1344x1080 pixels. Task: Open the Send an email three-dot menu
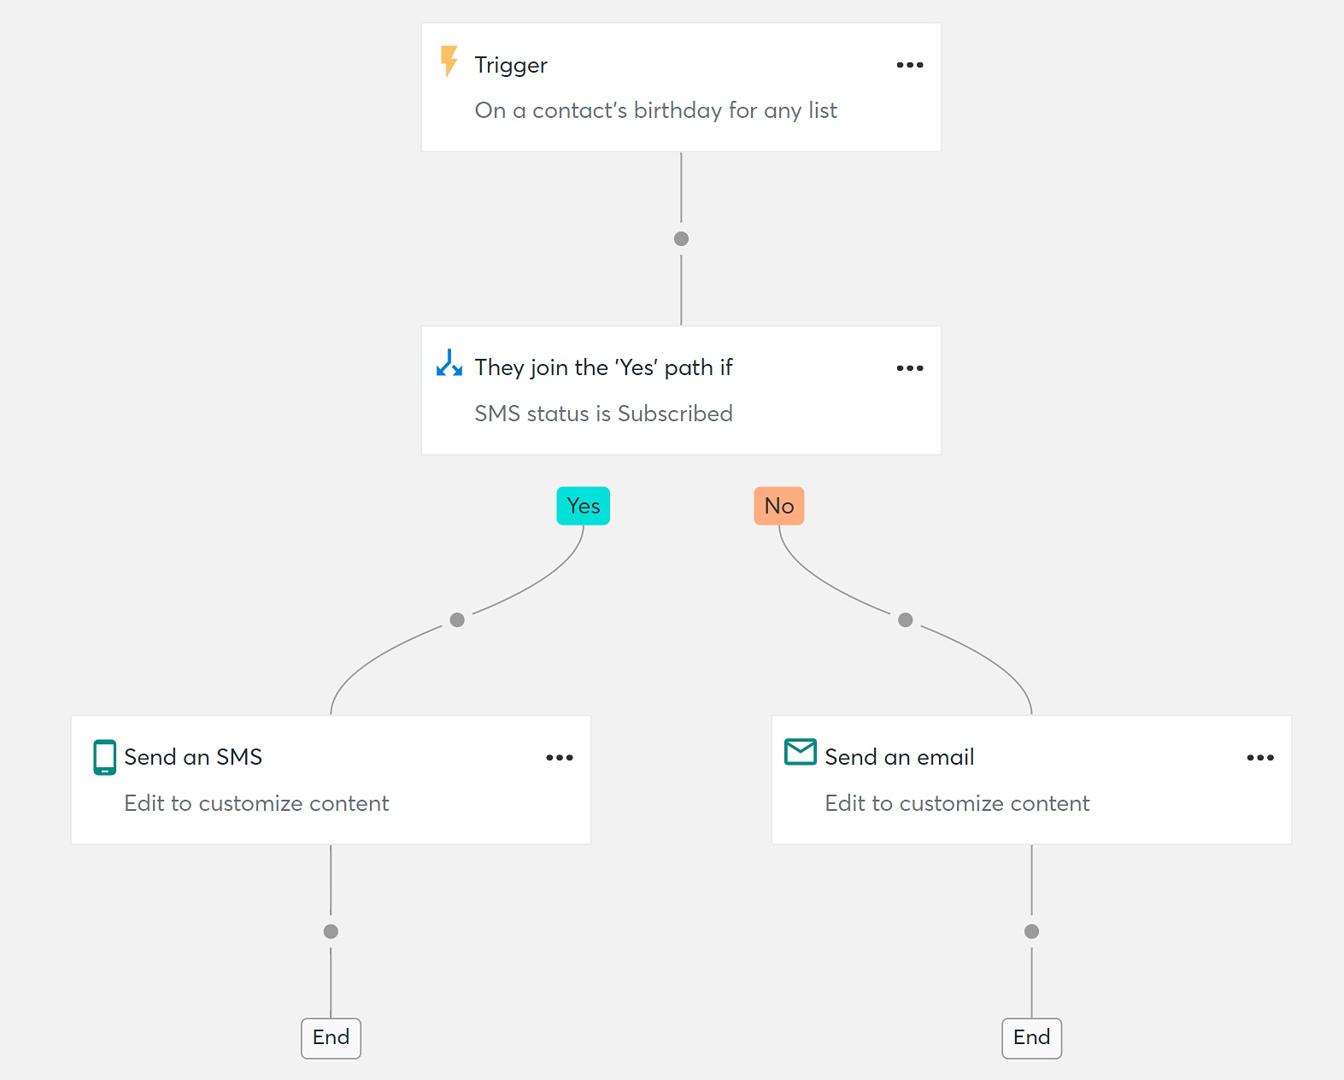pos(1260,757)
